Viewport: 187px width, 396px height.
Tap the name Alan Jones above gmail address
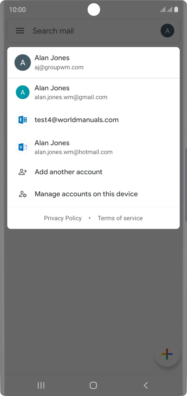coord(52,88)
